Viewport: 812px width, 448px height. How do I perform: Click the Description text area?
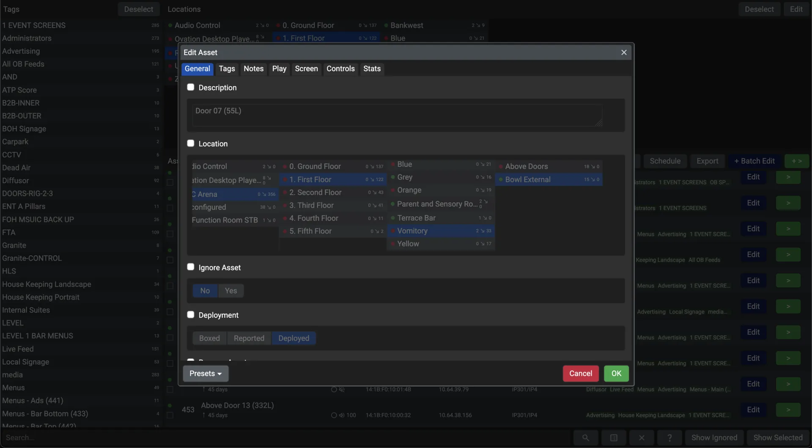coord(397,115)
